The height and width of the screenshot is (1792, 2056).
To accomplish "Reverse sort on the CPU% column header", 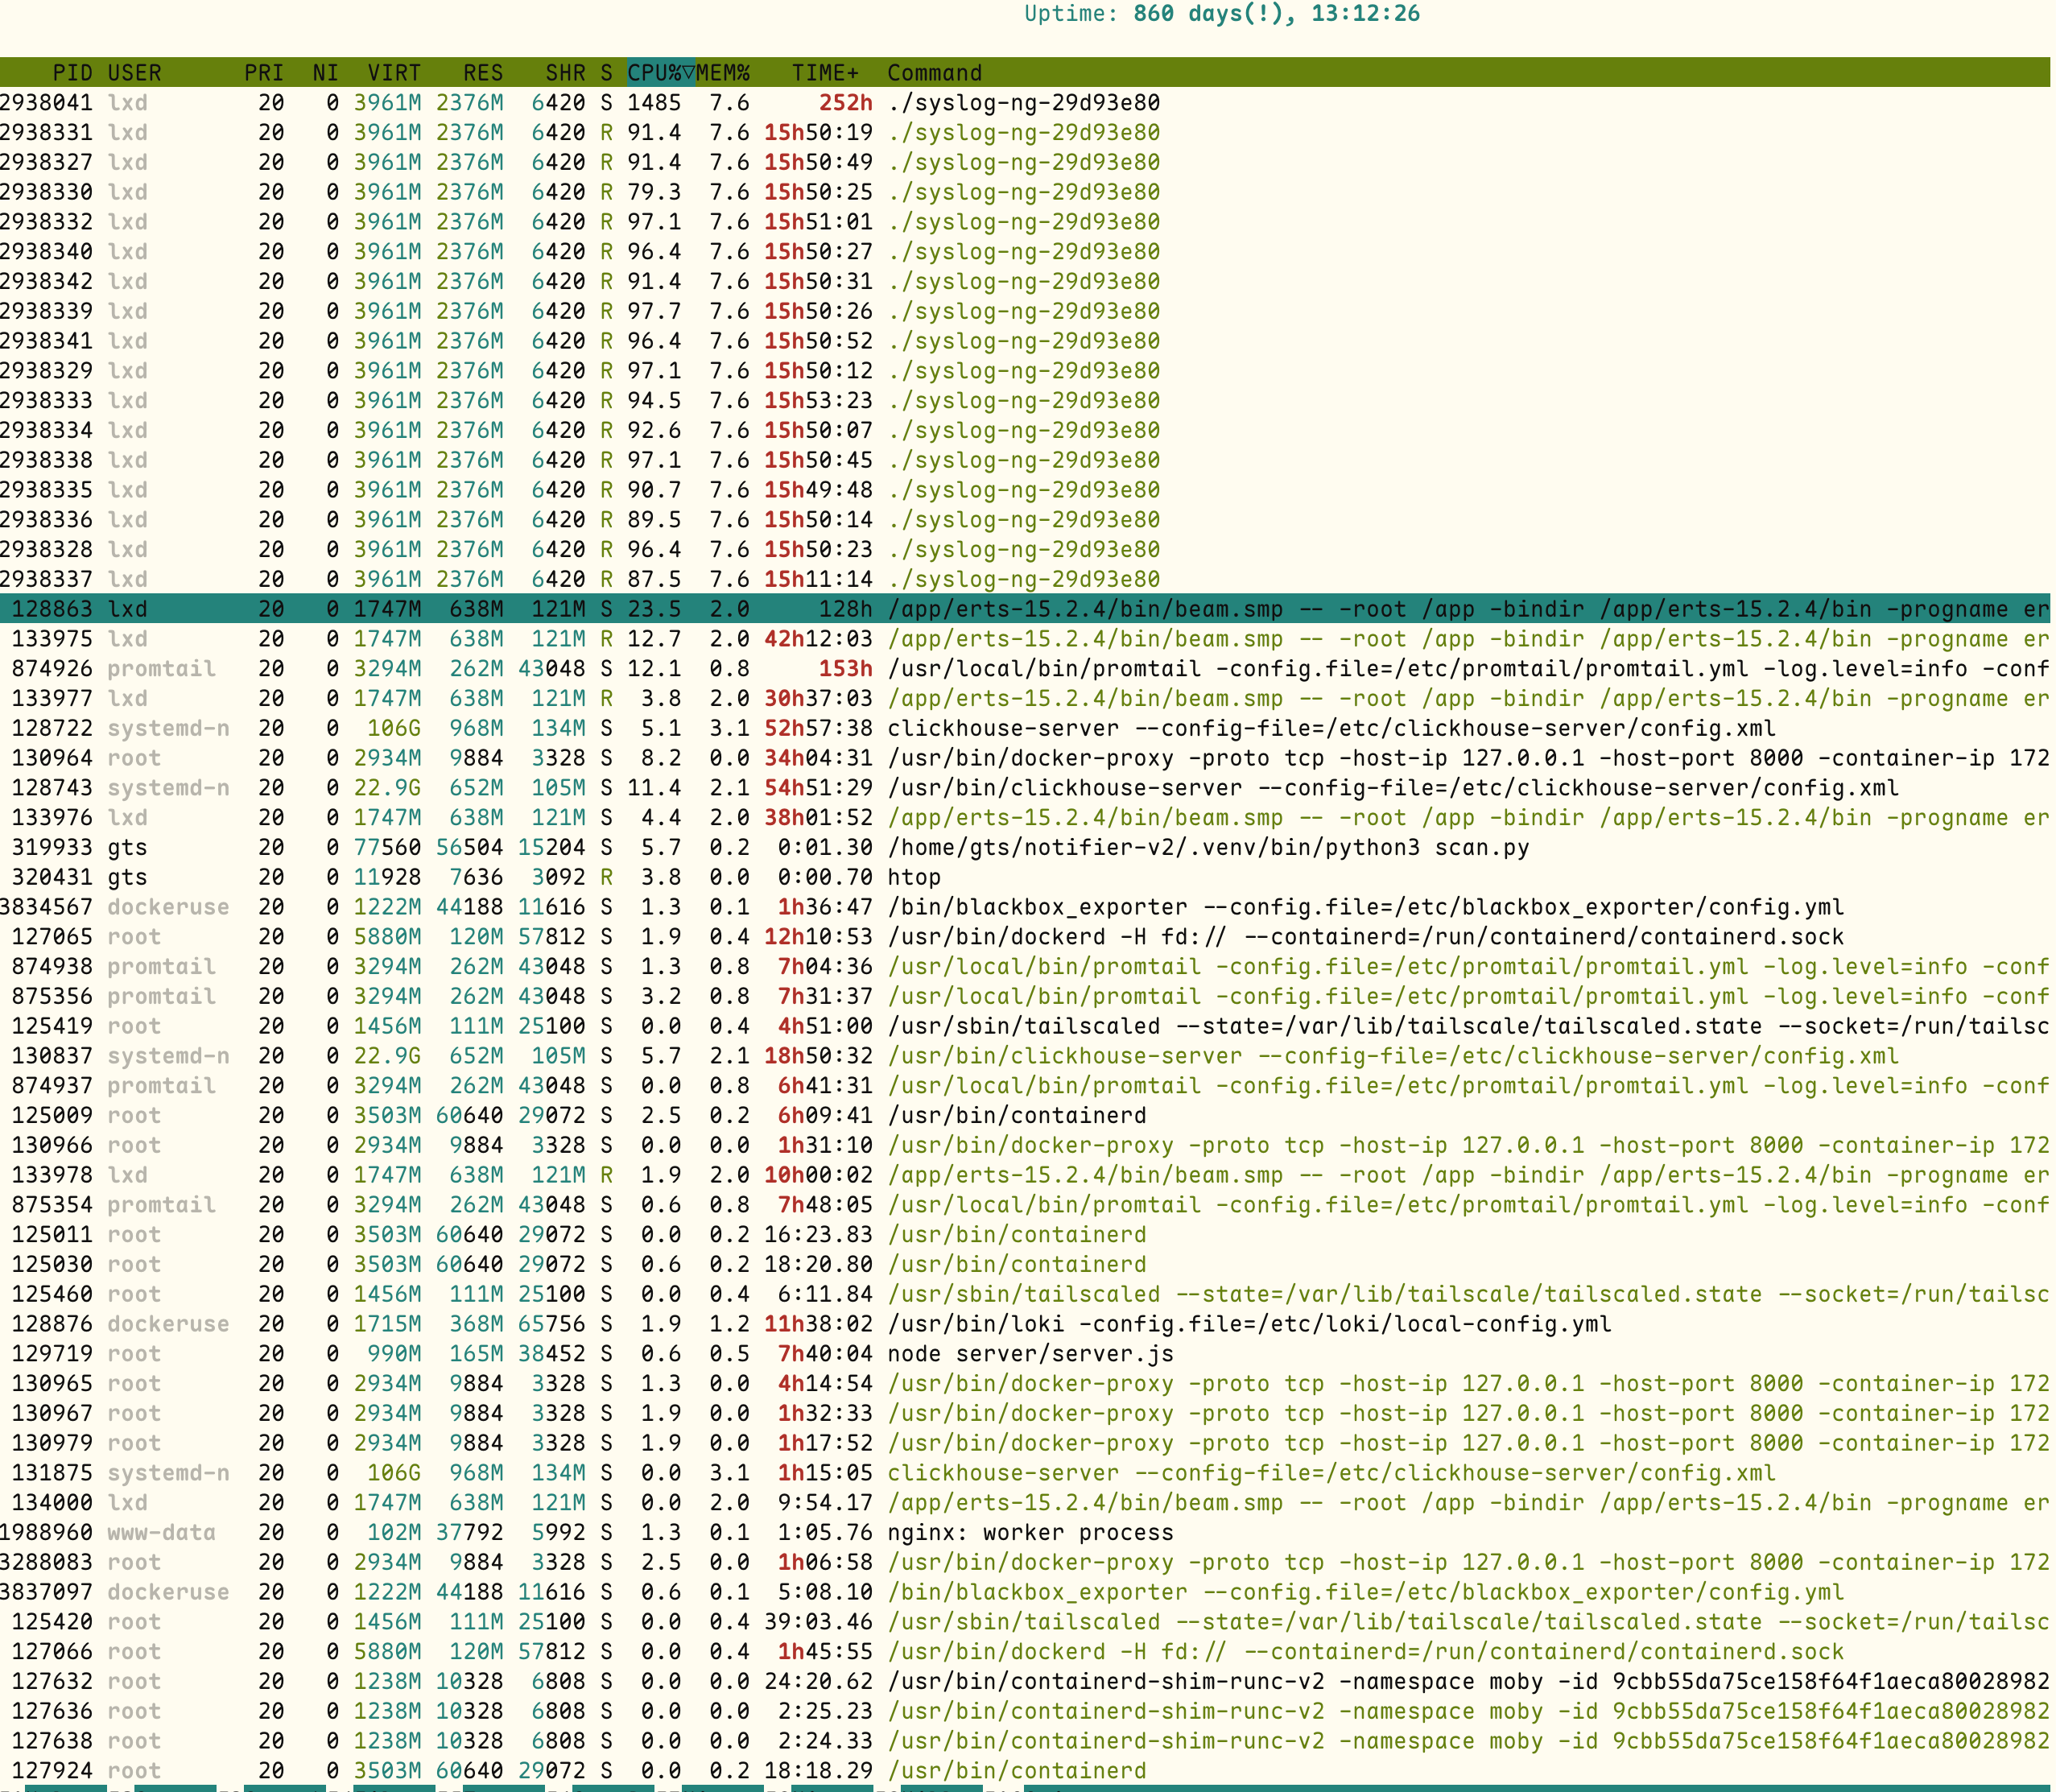I will point(661,73).
